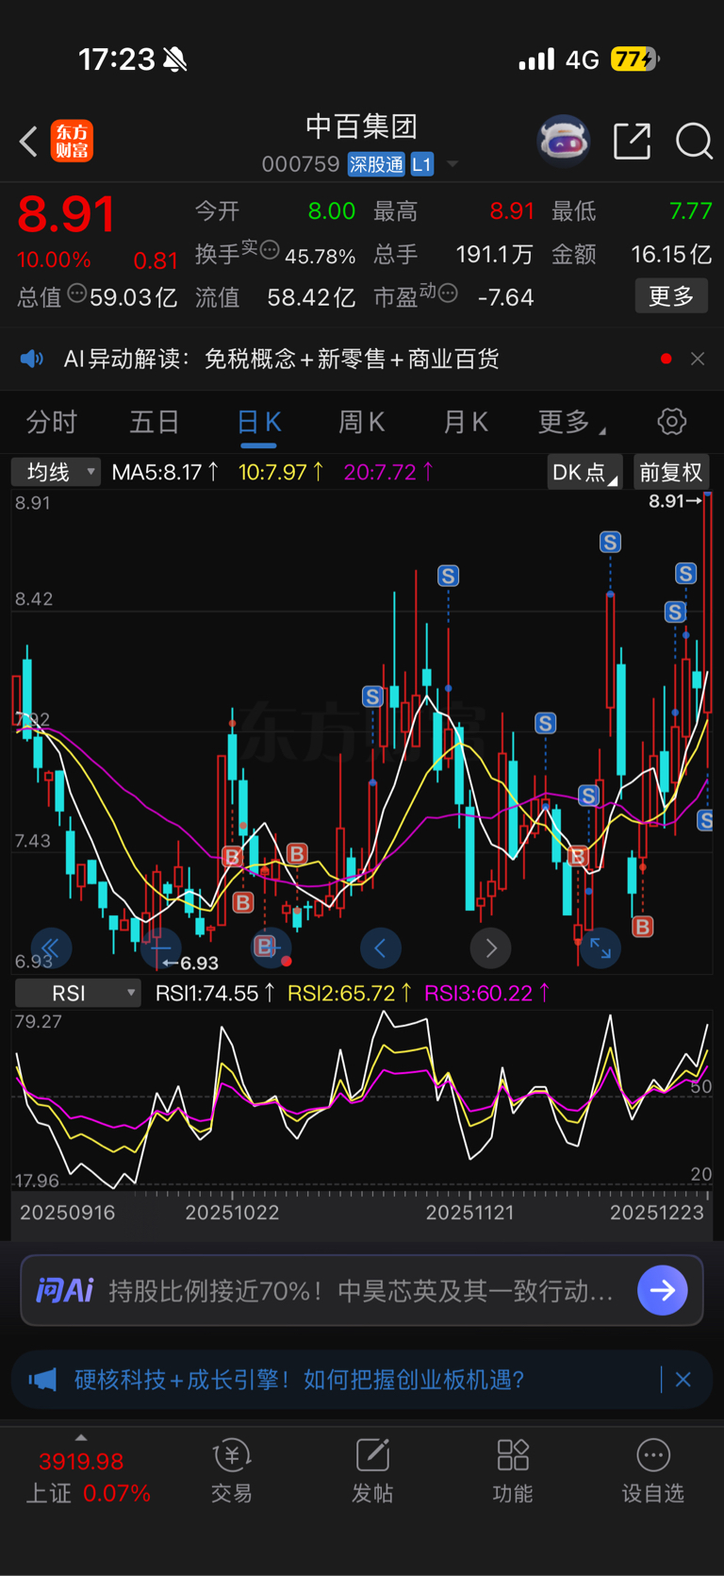The image size is (724, 1576).
Task: Open chart settings gear icon
Action: 671,421
